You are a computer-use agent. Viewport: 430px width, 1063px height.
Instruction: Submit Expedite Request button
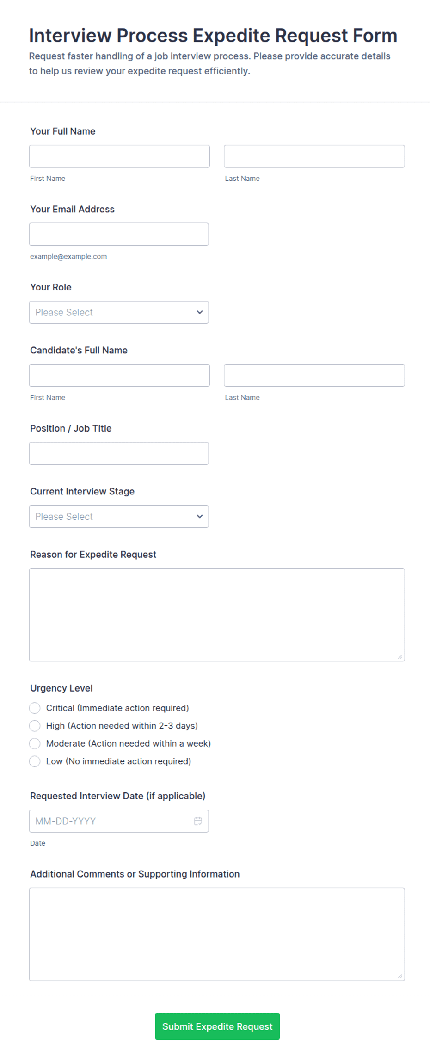217,1026
